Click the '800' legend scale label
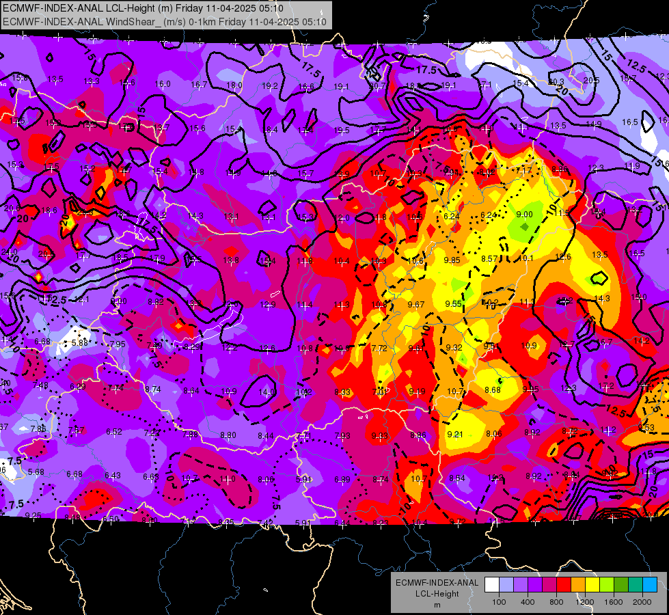Viewport: 669px width, 615px height. pyautogui.click(x=556, y=602)
